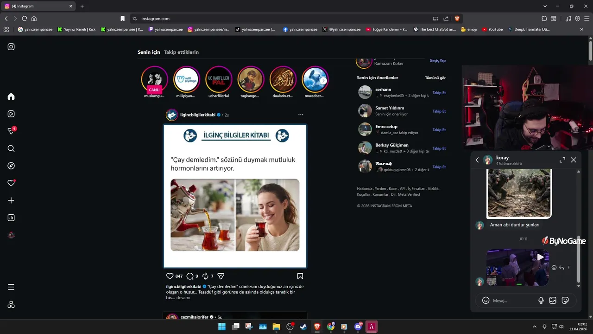
Task: Open the search magnifier in sidebar
Action: click(11, 148)
